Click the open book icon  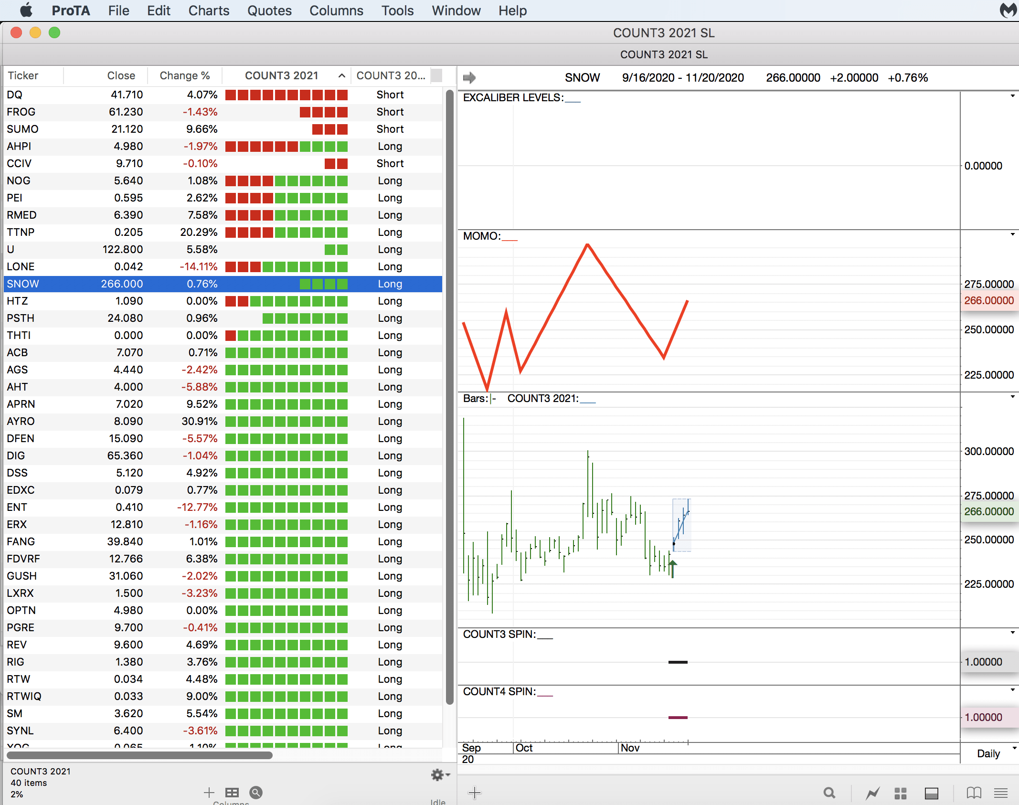pyautogui.click(x=974, y=793)
